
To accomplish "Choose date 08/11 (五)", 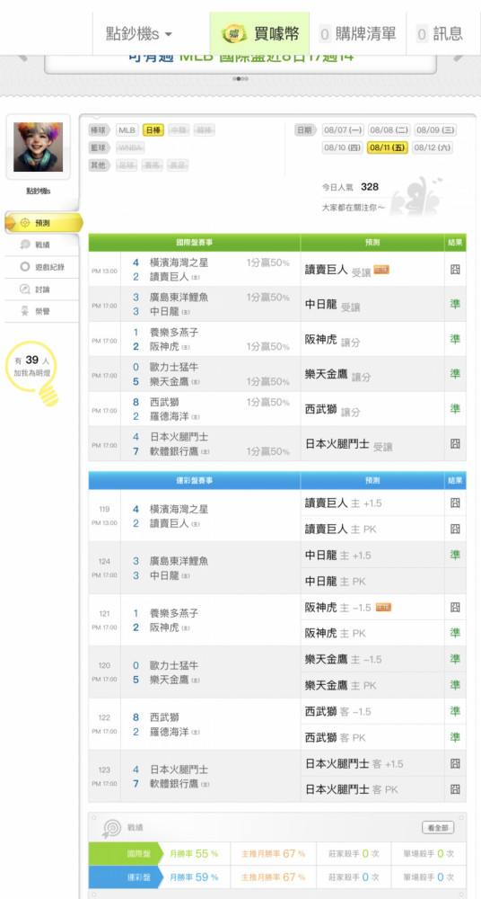I will click(388, 148).
